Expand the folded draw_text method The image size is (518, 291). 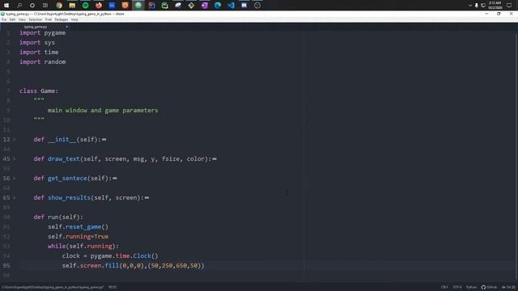15,159
